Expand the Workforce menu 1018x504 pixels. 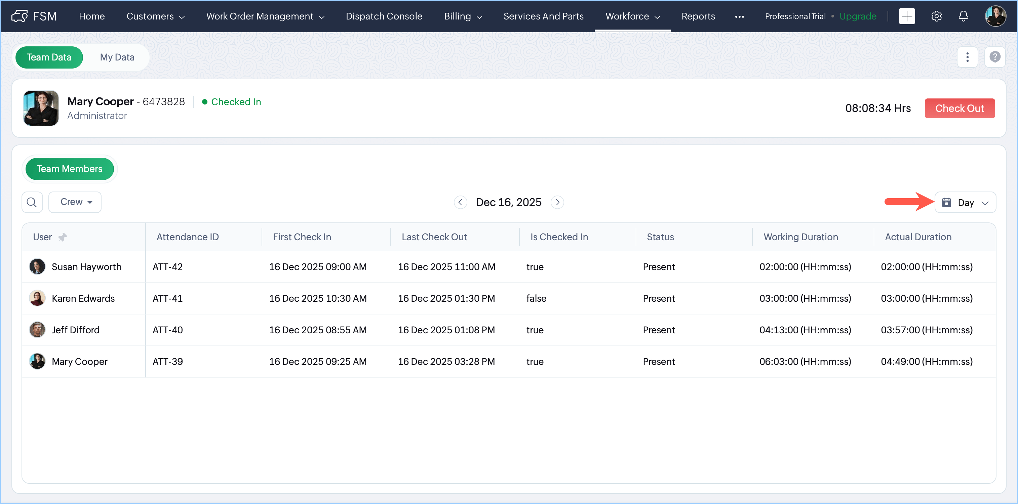632,16
